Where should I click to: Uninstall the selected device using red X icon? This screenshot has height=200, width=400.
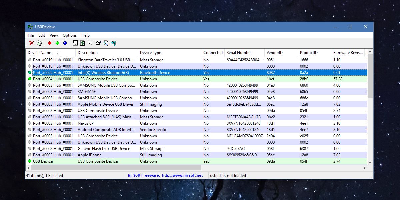[31, 43]
